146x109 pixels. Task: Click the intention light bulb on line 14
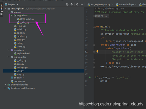click(x=97, y=51)
